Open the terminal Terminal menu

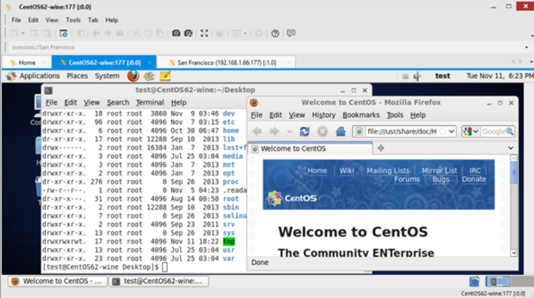coord(150,103)
